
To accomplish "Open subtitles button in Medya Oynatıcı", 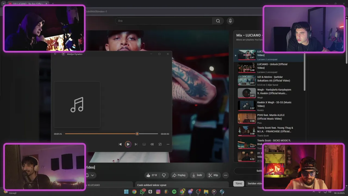I will click(144, 144).
